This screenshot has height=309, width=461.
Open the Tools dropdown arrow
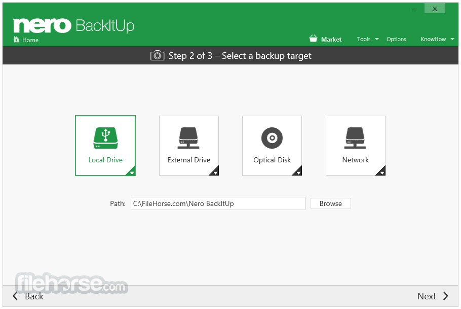[376, 39]
